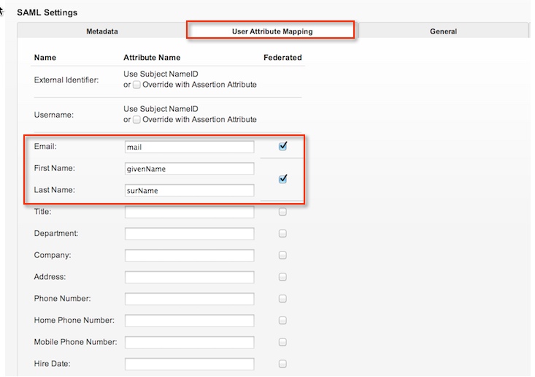Click the Email attribute field containing mail
Screen dimensions: 535x377
189,147
